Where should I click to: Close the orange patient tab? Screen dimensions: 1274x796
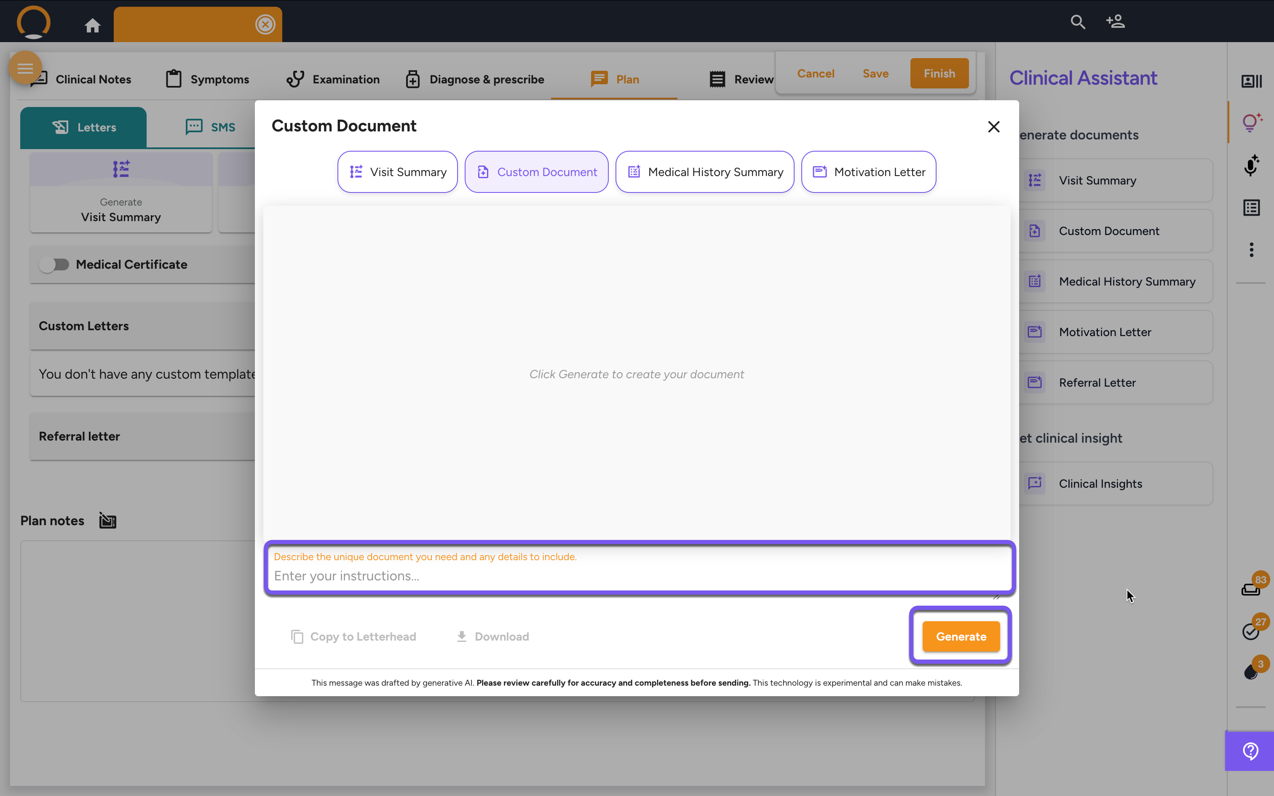coord(265,24)
